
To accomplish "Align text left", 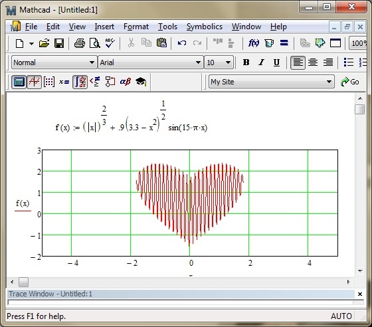I will (298, 62).
